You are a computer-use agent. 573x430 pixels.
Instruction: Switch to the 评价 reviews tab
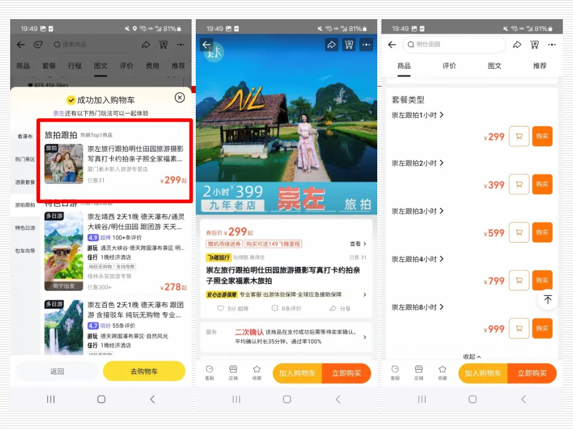(x=449, y=67)
